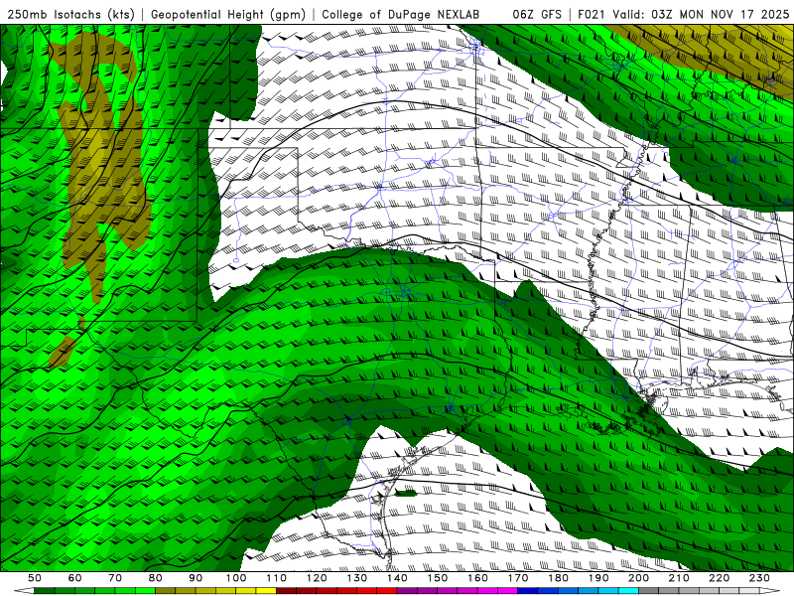Click the legend value 130
The image size is (794, 596).
(x=357, y=578)
